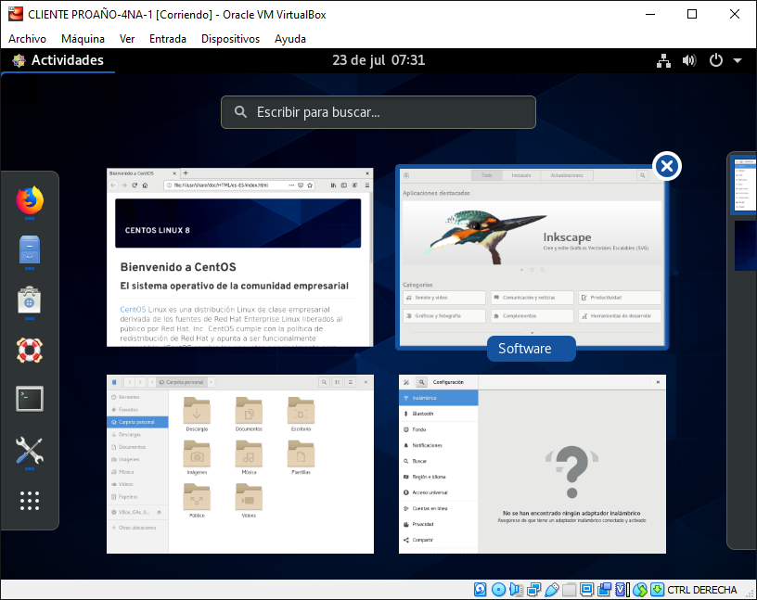Click the CTRL DERECHA host key label
Screen dimensions: 757x600
pos(702,590)
